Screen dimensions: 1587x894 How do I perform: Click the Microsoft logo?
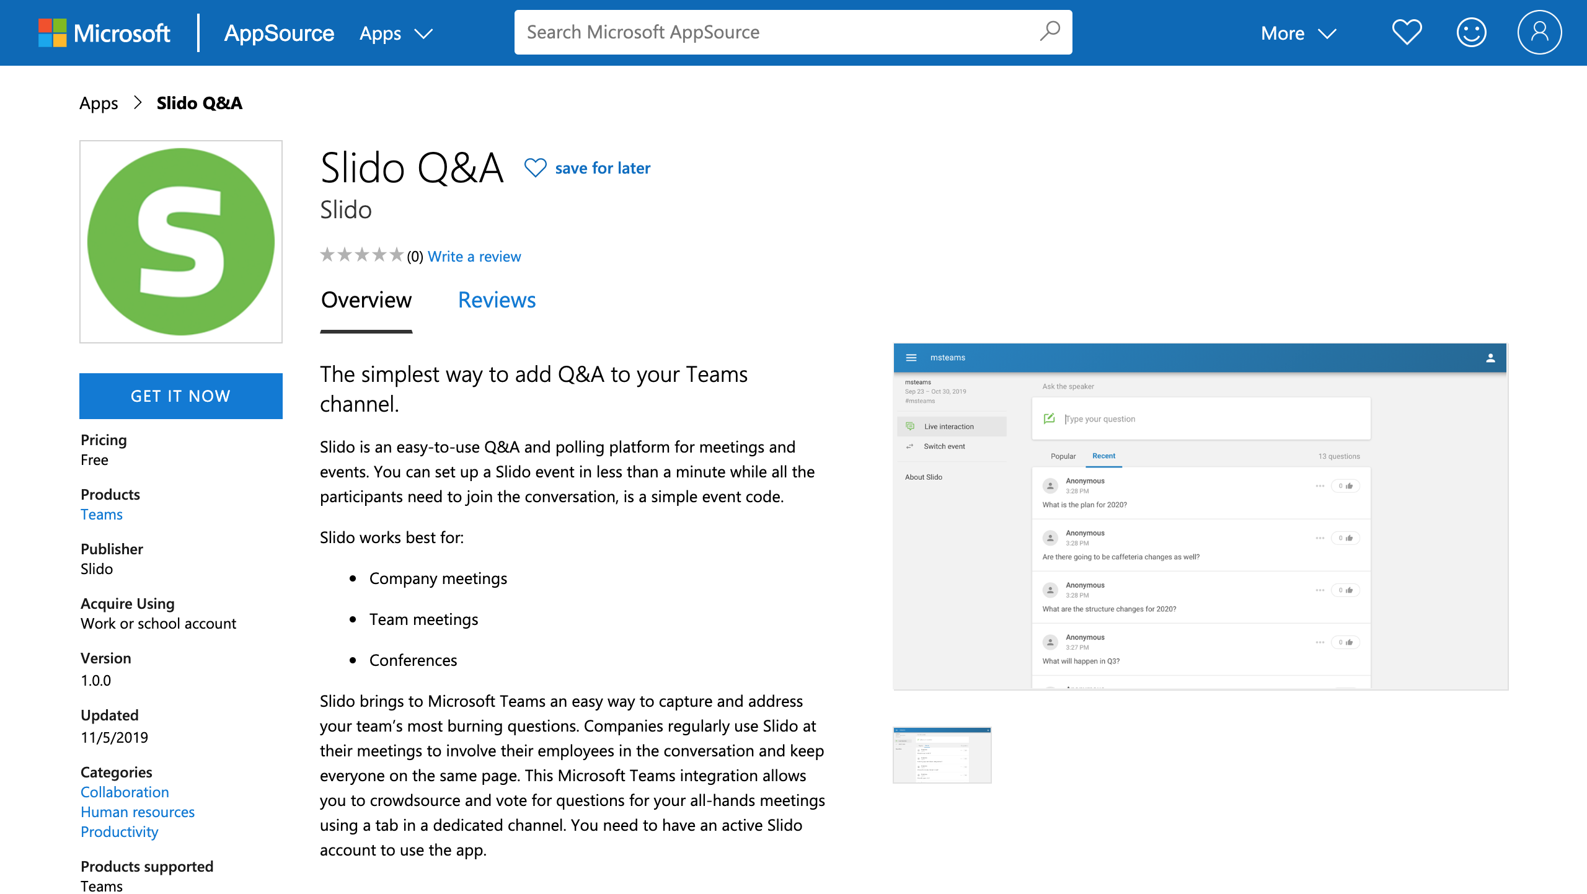coord(104,33)
